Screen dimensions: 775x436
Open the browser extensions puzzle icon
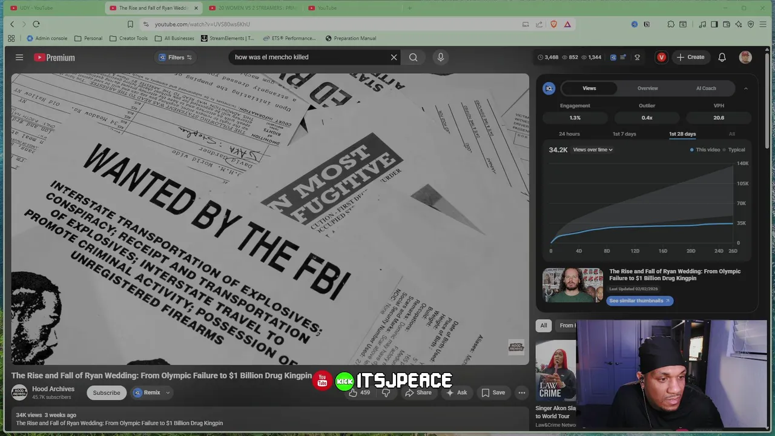click(x=671, y=24)
